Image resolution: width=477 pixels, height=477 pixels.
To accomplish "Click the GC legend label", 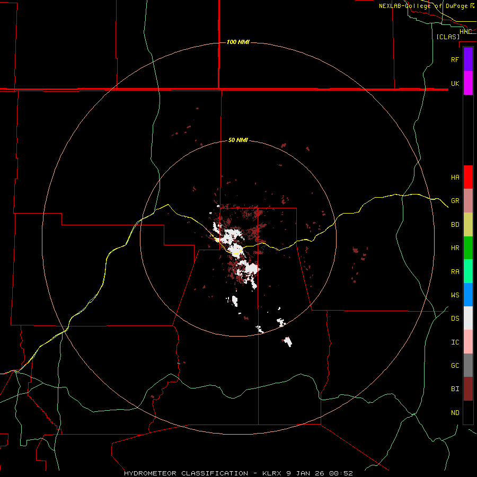I will click(455, 366).
